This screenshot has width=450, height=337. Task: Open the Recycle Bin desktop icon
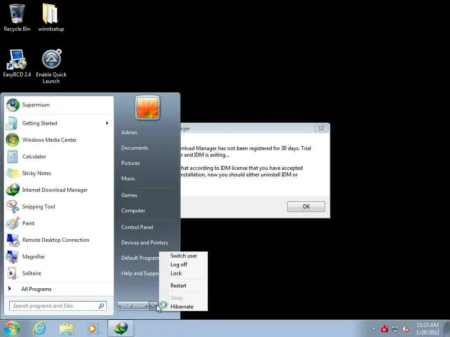pos(17,18)
